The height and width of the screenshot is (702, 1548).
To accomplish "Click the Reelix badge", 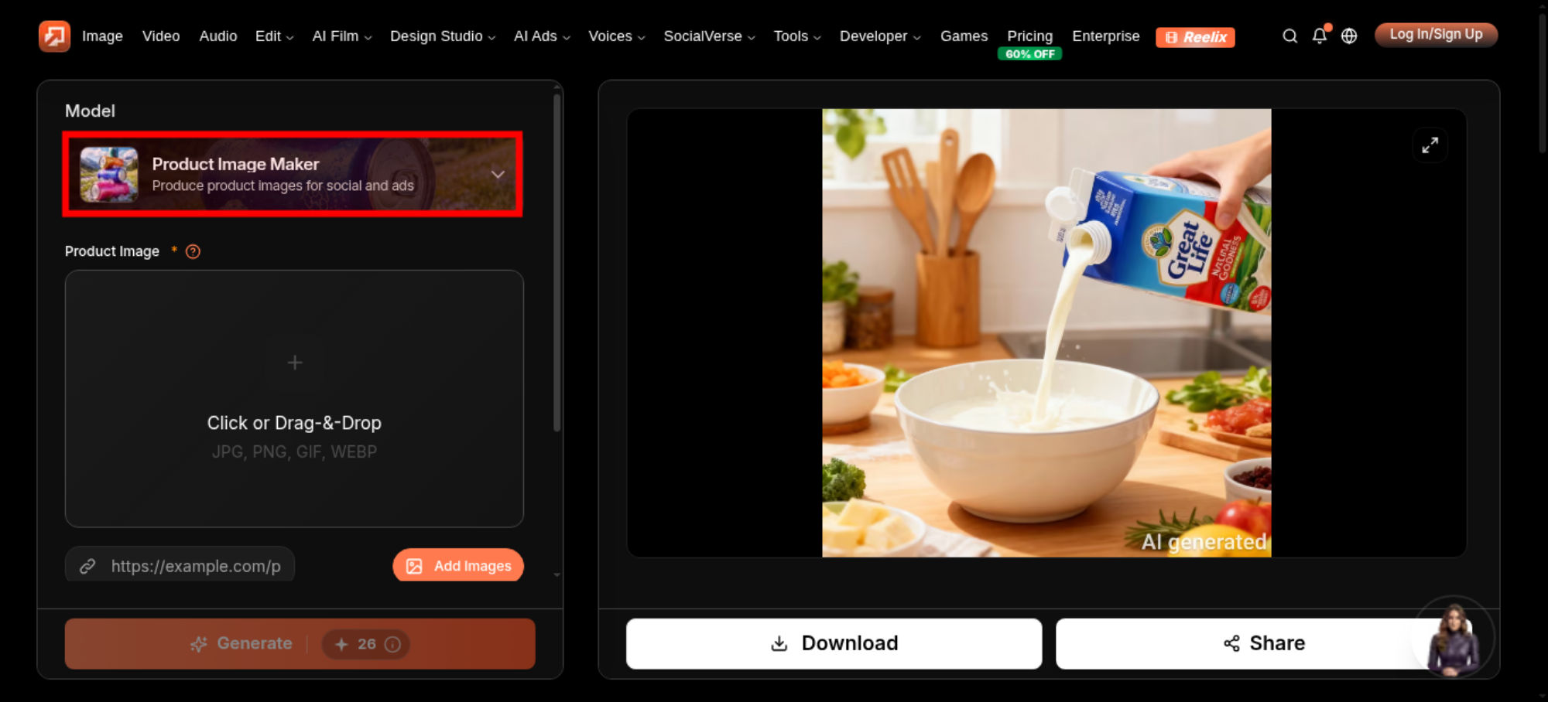I will coord(1195,37).
